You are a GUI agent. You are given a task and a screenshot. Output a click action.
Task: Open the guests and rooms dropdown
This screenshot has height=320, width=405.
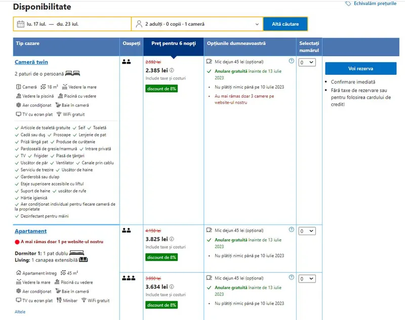[197, 24]
